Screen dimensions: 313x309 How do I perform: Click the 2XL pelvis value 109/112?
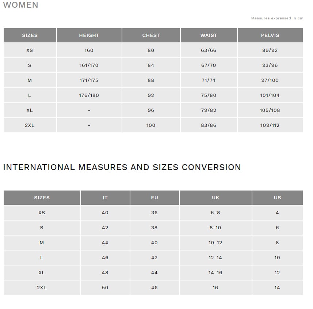click(270, 125)
